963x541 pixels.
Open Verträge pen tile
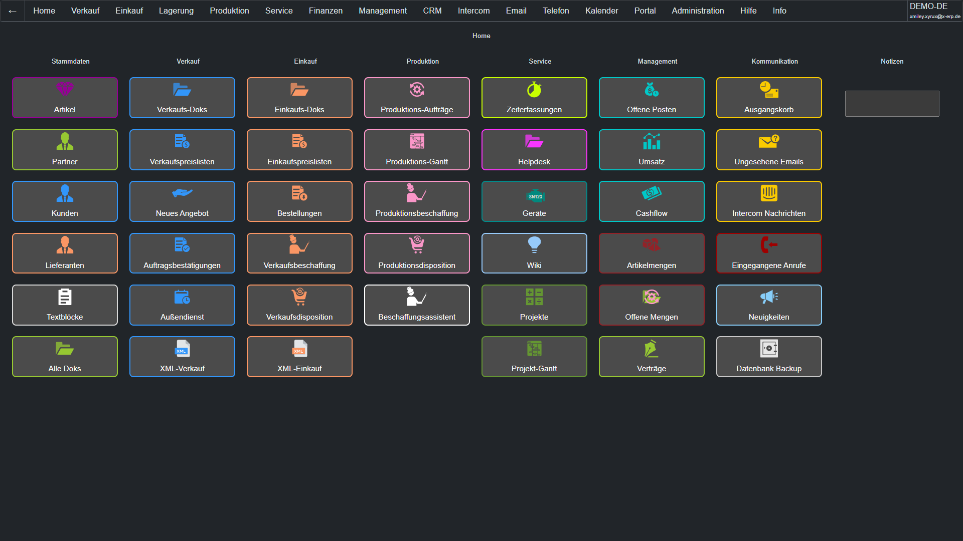(652, 357)
